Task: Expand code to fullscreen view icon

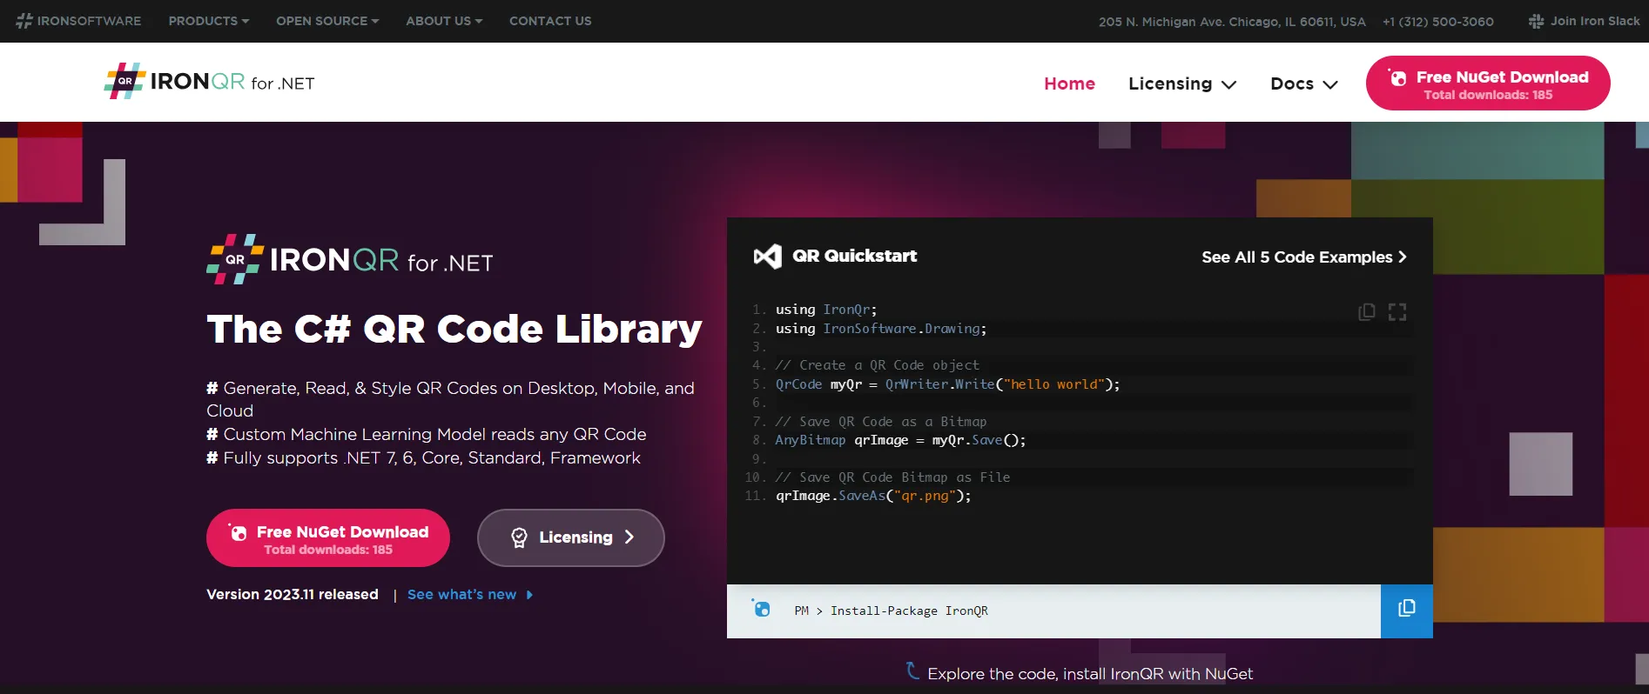Action: [1397, 312]
